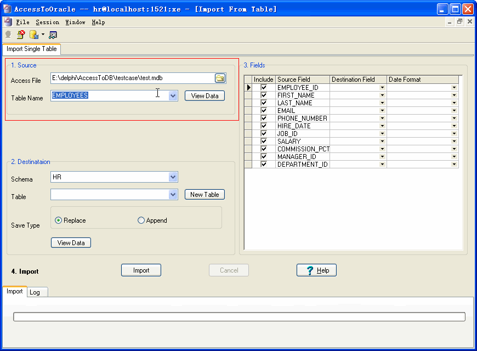Viewport: 477px width, 351px height.
Task: Expand the Table Name dropdown
Action: click(173, 95)
